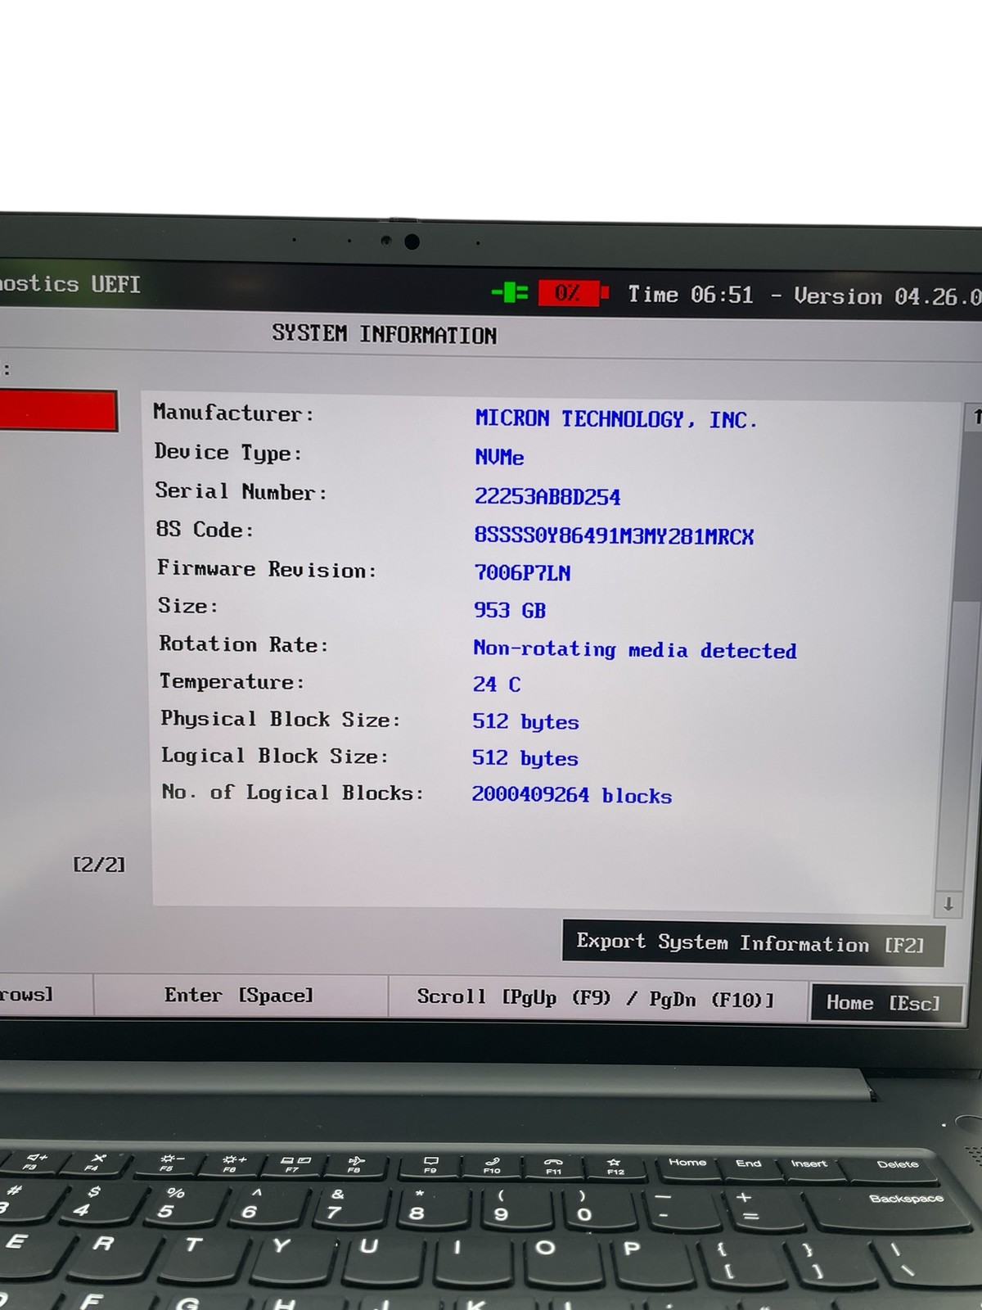Click the red 0% battery indicator
The height and width of the screenshot is (1310, 982).
pos(573,293)
